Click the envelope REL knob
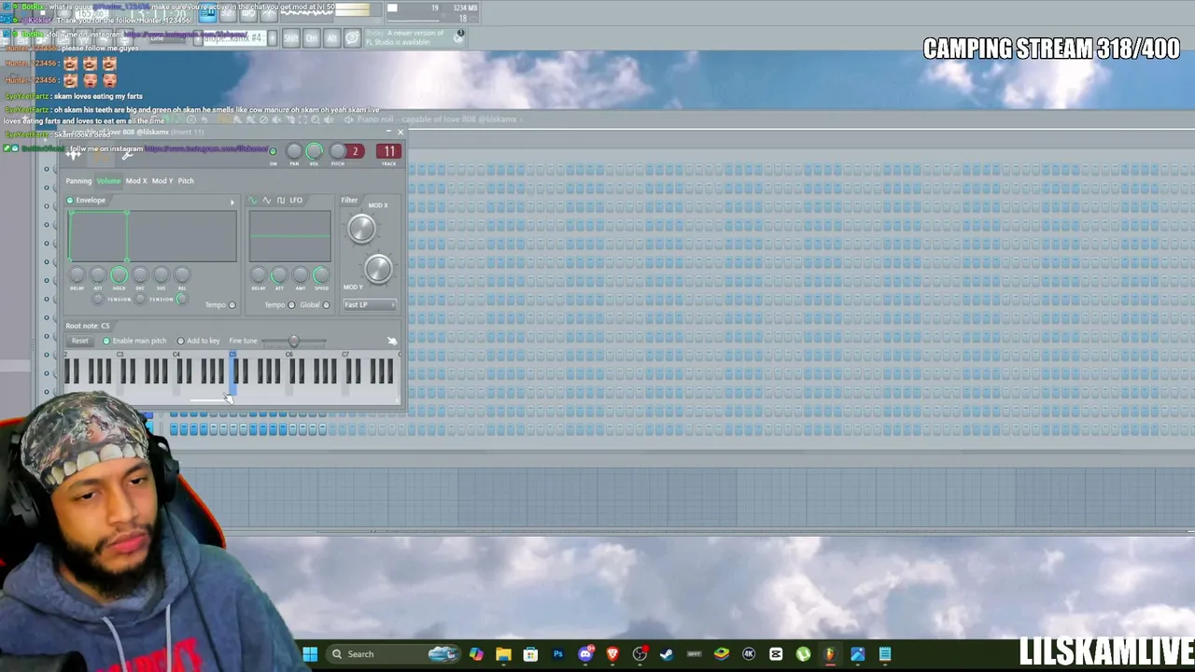 [182, 275]
